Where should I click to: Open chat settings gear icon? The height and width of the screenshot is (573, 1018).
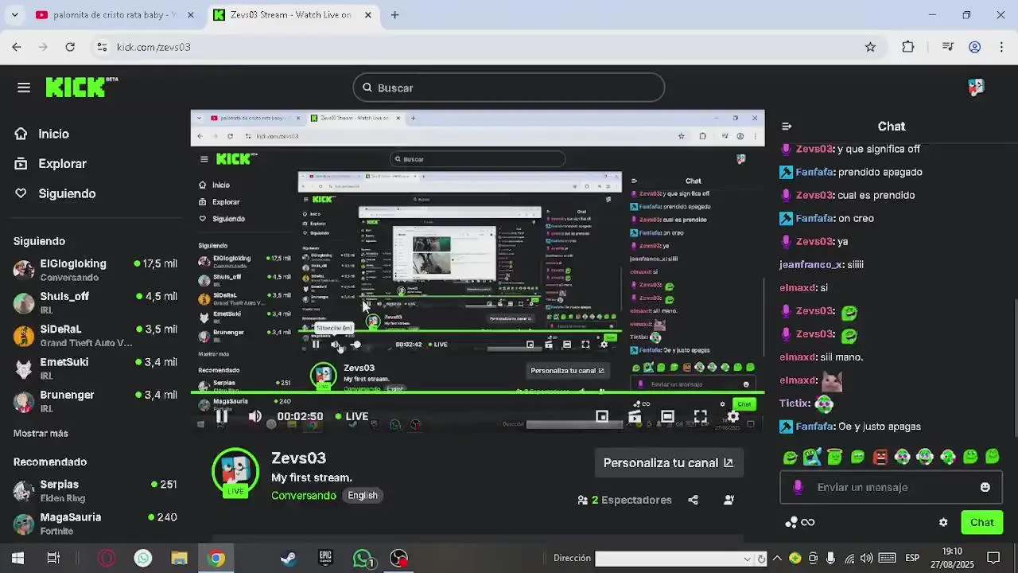(943, 522)
